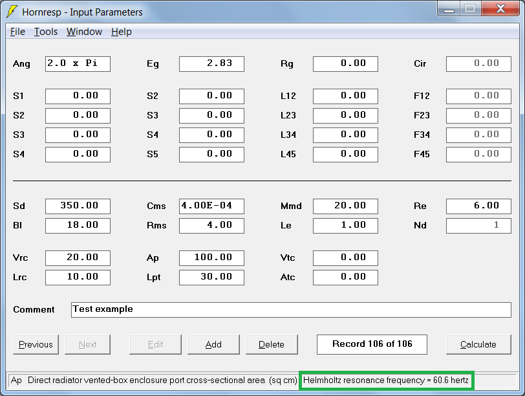525x396 pixels.
Task: Click the Mmd label
Action: tap(291, 206)
